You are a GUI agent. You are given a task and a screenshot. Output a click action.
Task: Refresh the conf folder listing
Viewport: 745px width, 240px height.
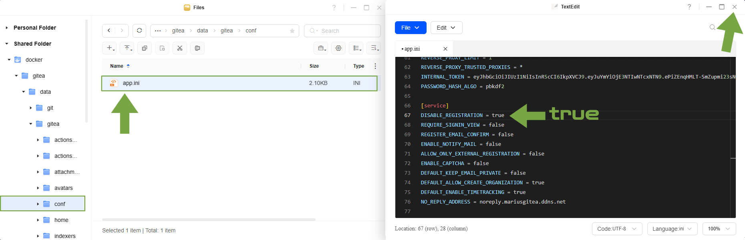[139, 30]
